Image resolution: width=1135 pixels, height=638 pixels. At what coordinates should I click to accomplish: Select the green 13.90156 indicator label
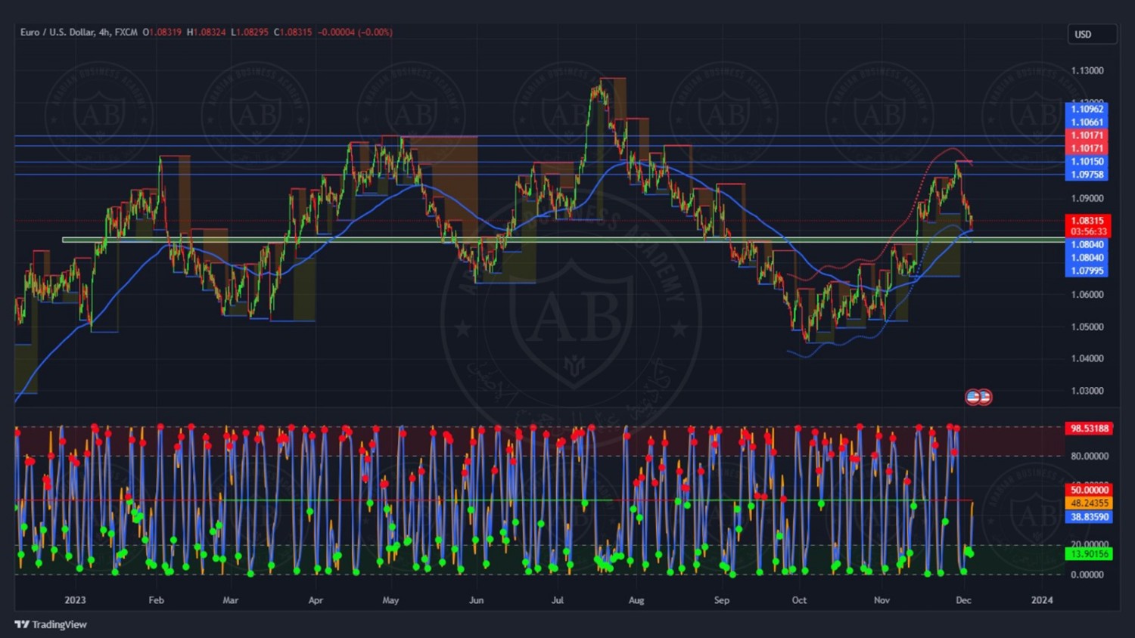(x=1089, y=554)
